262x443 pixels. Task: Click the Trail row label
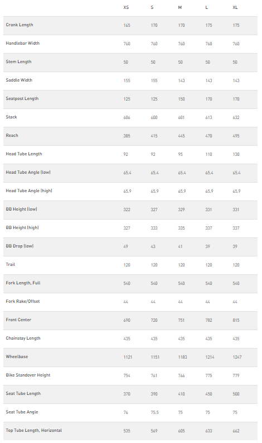click(11, 264)
